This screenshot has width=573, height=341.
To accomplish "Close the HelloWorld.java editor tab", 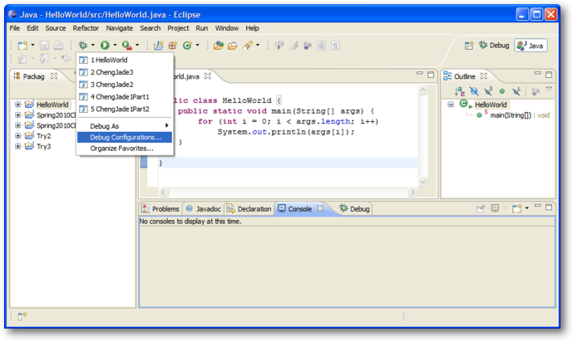I will coord(208,76).
